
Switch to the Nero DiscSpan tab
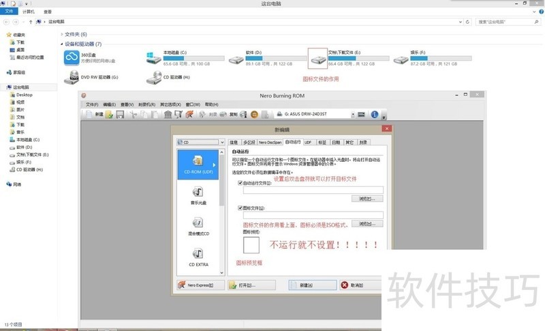click(270, 143)
